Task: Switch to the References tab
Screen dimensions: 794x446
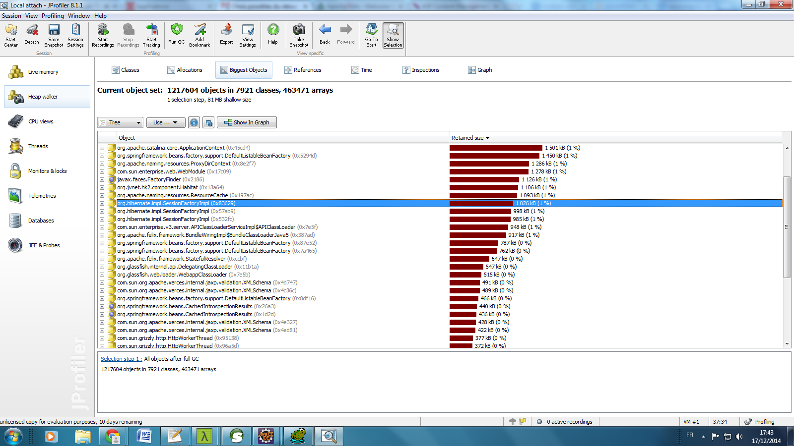Action: 303,70
